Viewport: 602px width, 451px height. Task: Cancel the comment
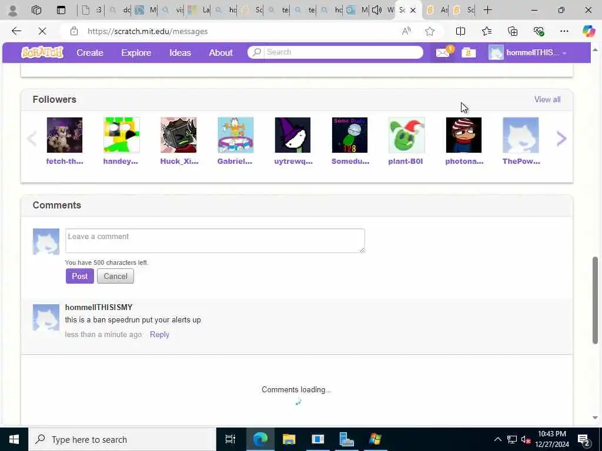[115, 276]
